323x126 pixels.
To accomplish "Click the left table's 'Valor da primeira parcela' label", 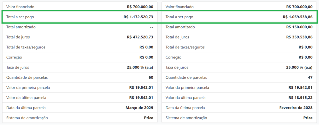I will 28,88.
